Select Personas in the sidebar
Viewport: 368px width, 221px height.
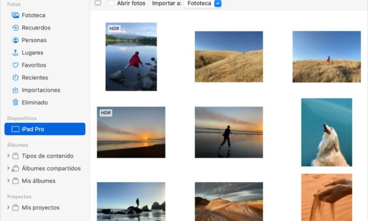45,40
